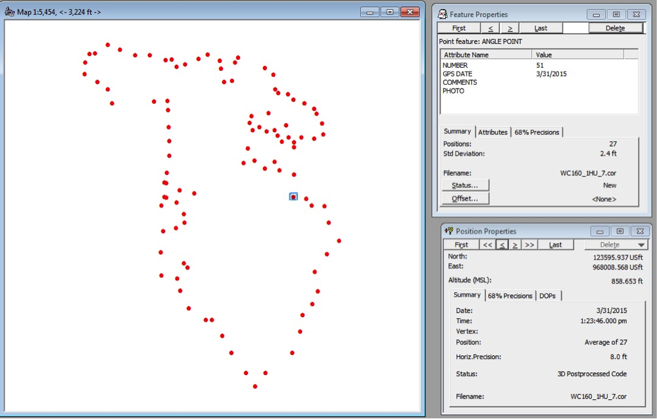Select the COMMENTS attribute row
Image resolution: width=657 pixels, height=419 pixels.
coord(539,82)
